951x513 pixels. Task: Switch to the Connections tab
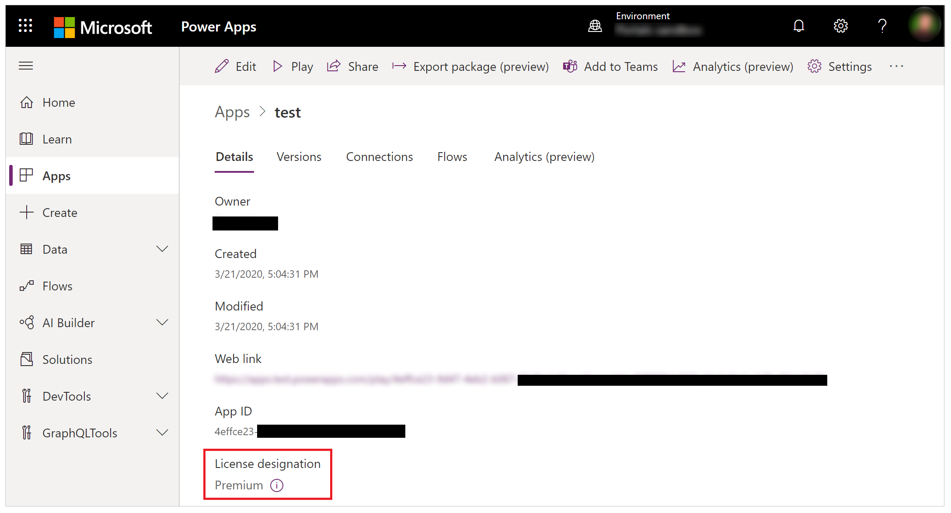pos(380,157)
